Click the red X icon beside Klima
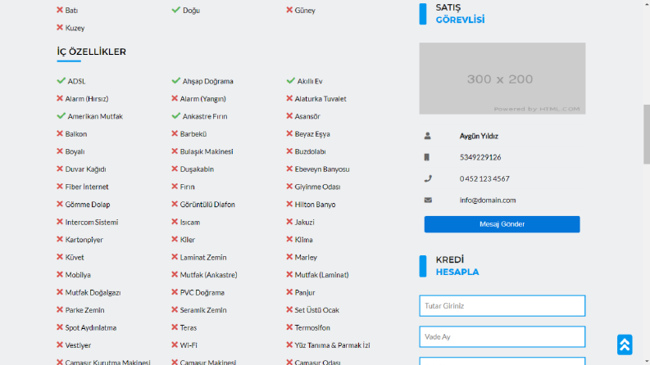 pos(289,239)
